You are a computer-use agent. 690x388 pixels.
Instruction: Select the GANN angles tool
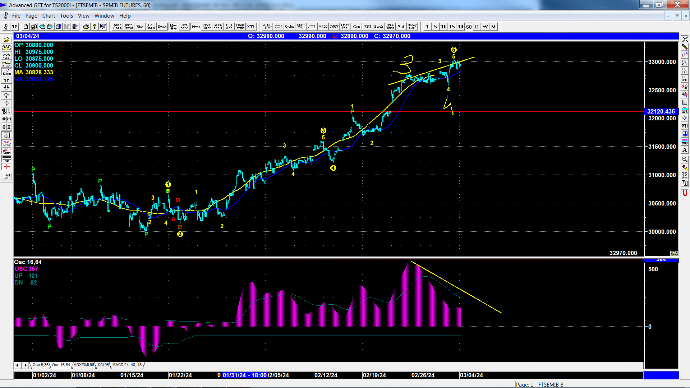click(x=6, y=151)
